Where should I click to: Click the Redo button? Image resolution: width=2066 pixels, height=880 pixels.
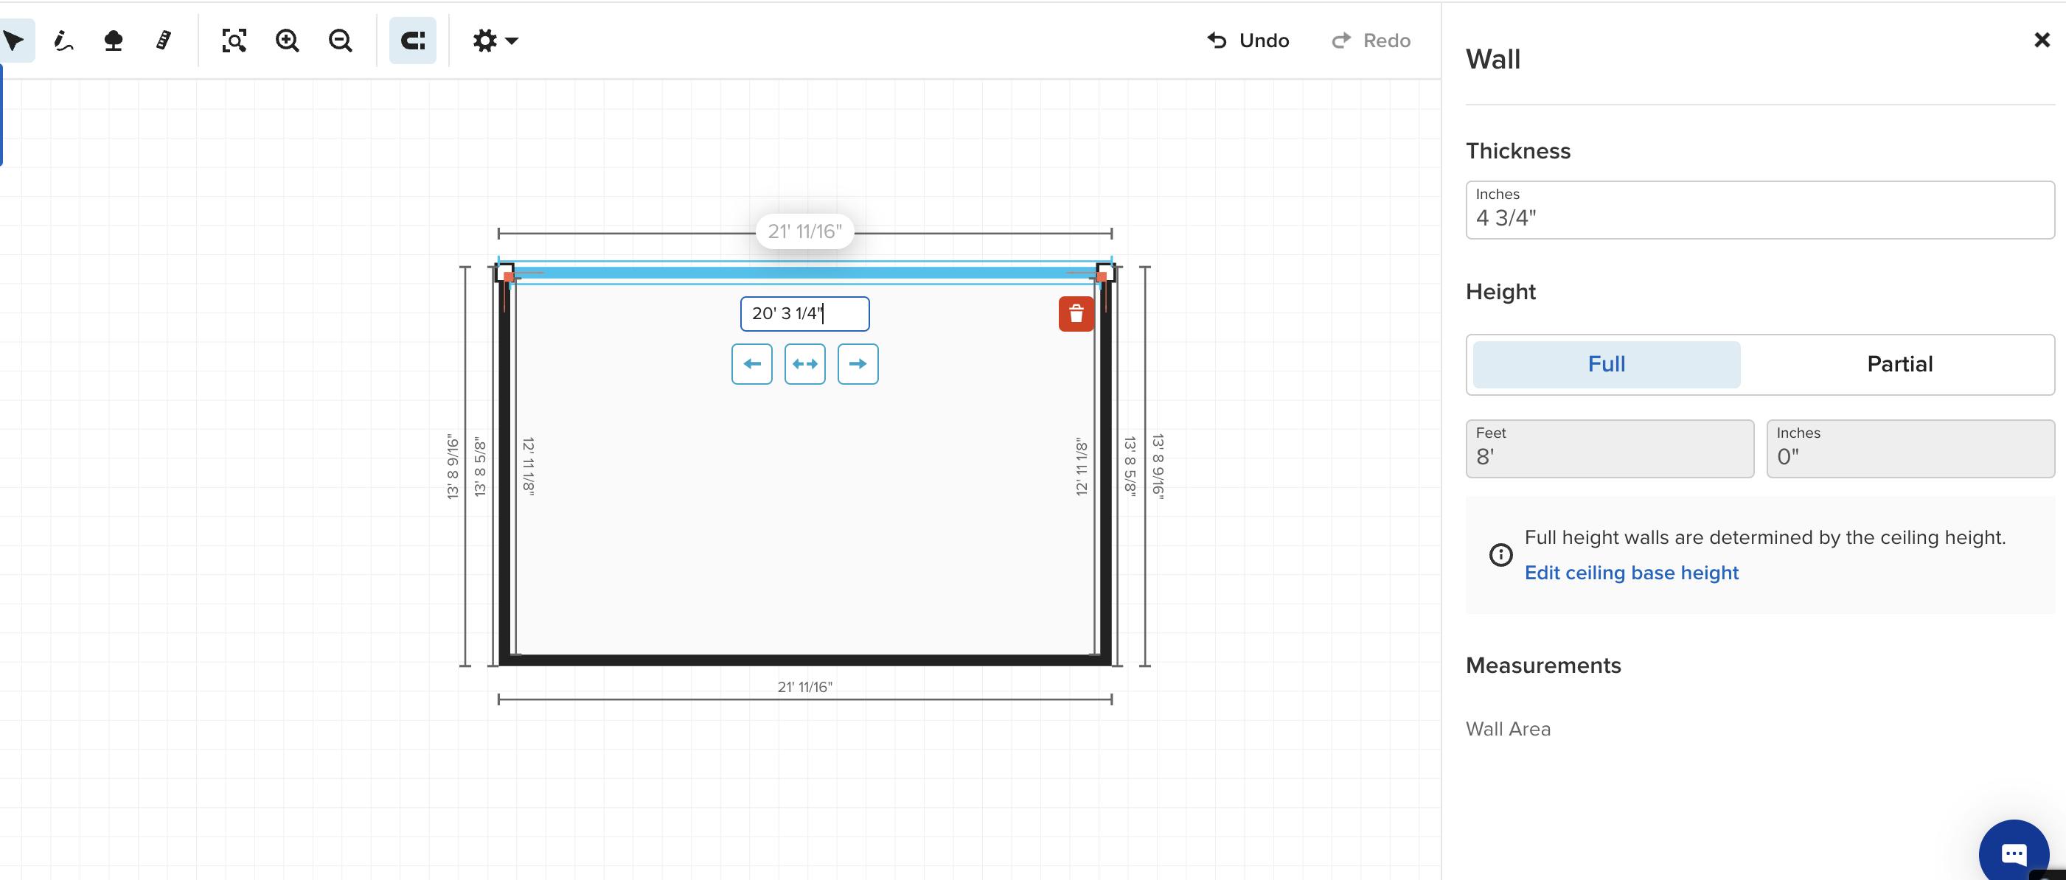coord(1371,40)
